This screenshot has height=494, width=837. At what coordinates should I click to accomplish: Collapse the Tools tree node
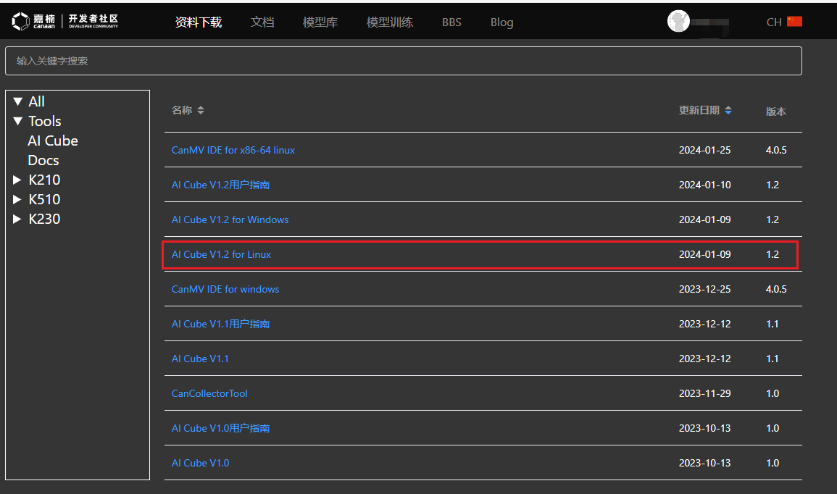(x=17, y=121)
